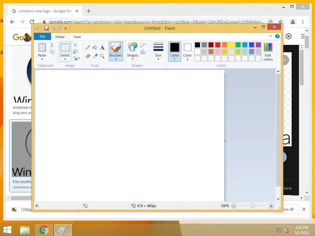Switch to the Home ribbon tab
The image size is (315, 236).
coord(60,37)
